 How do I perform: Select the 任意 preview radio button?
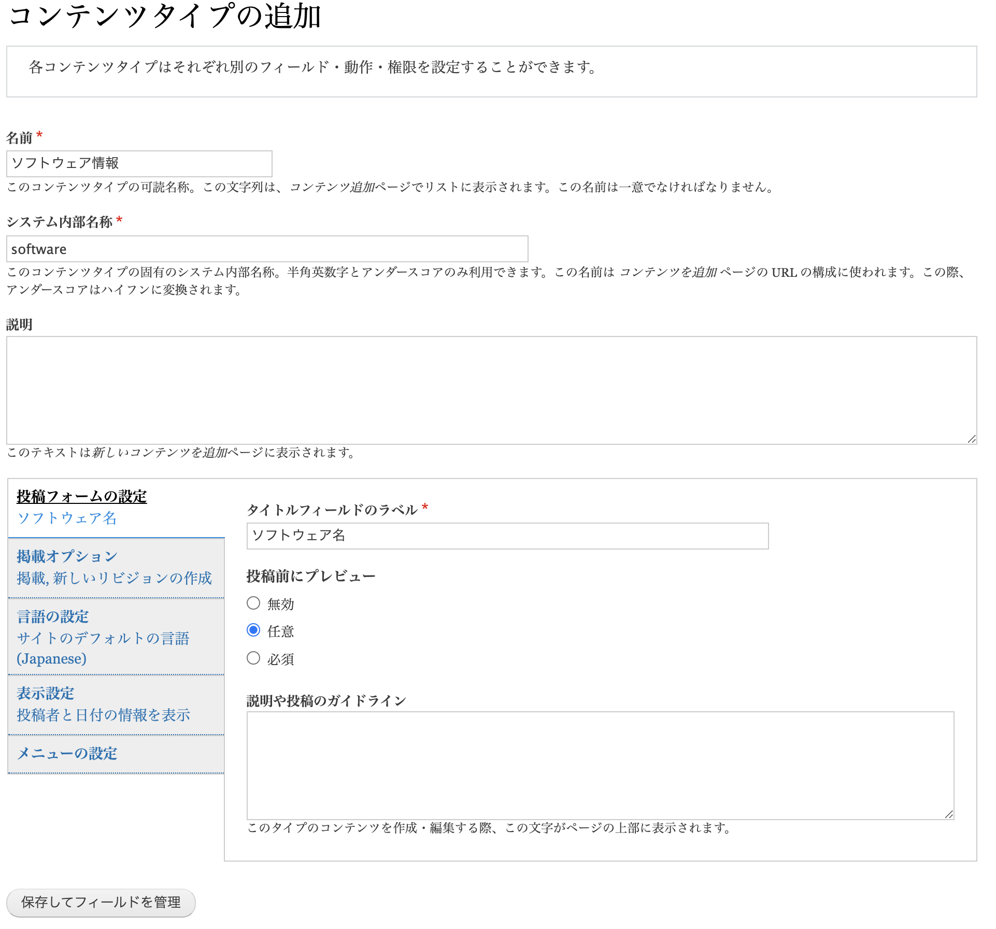253,630
